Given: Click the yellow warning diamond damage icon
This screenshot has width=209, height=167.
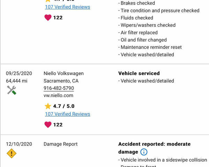Looking at the screenshot, I should coord(11,153).
